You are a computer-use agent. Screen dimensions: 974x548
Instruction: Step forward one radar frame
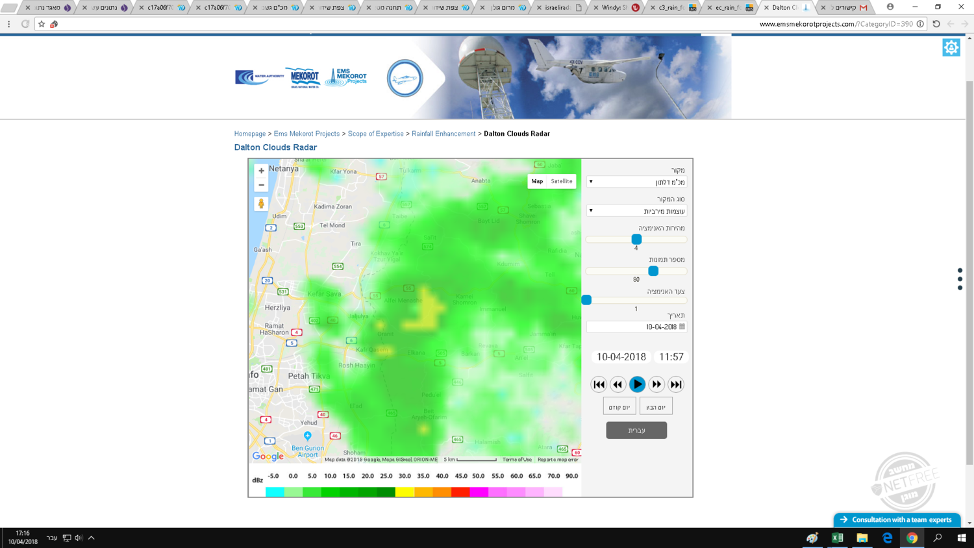pos(656,384)
